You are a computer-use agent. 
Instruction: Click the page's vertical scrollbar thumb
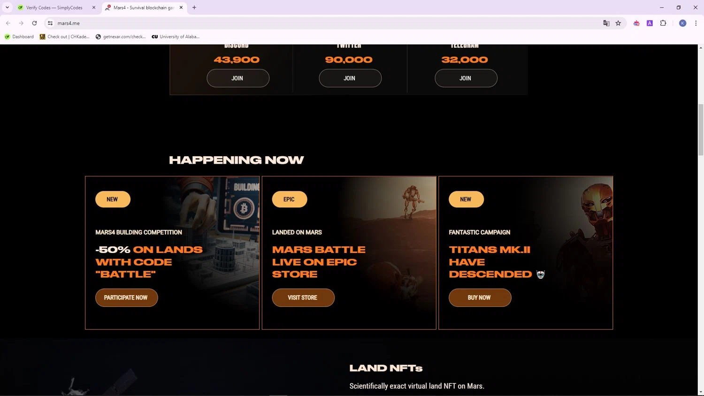click(x=701, y=129)
